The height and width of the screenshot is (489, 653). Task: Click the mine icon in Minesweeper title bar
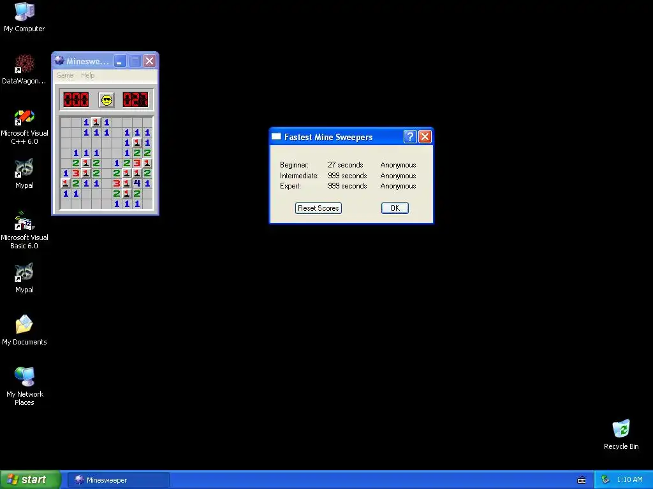(59, 60)
